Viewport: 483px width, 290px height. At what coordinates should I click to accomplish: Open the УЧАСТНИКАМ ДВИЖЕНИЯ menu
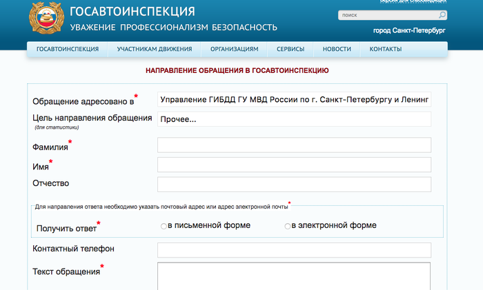coord(154,50)
